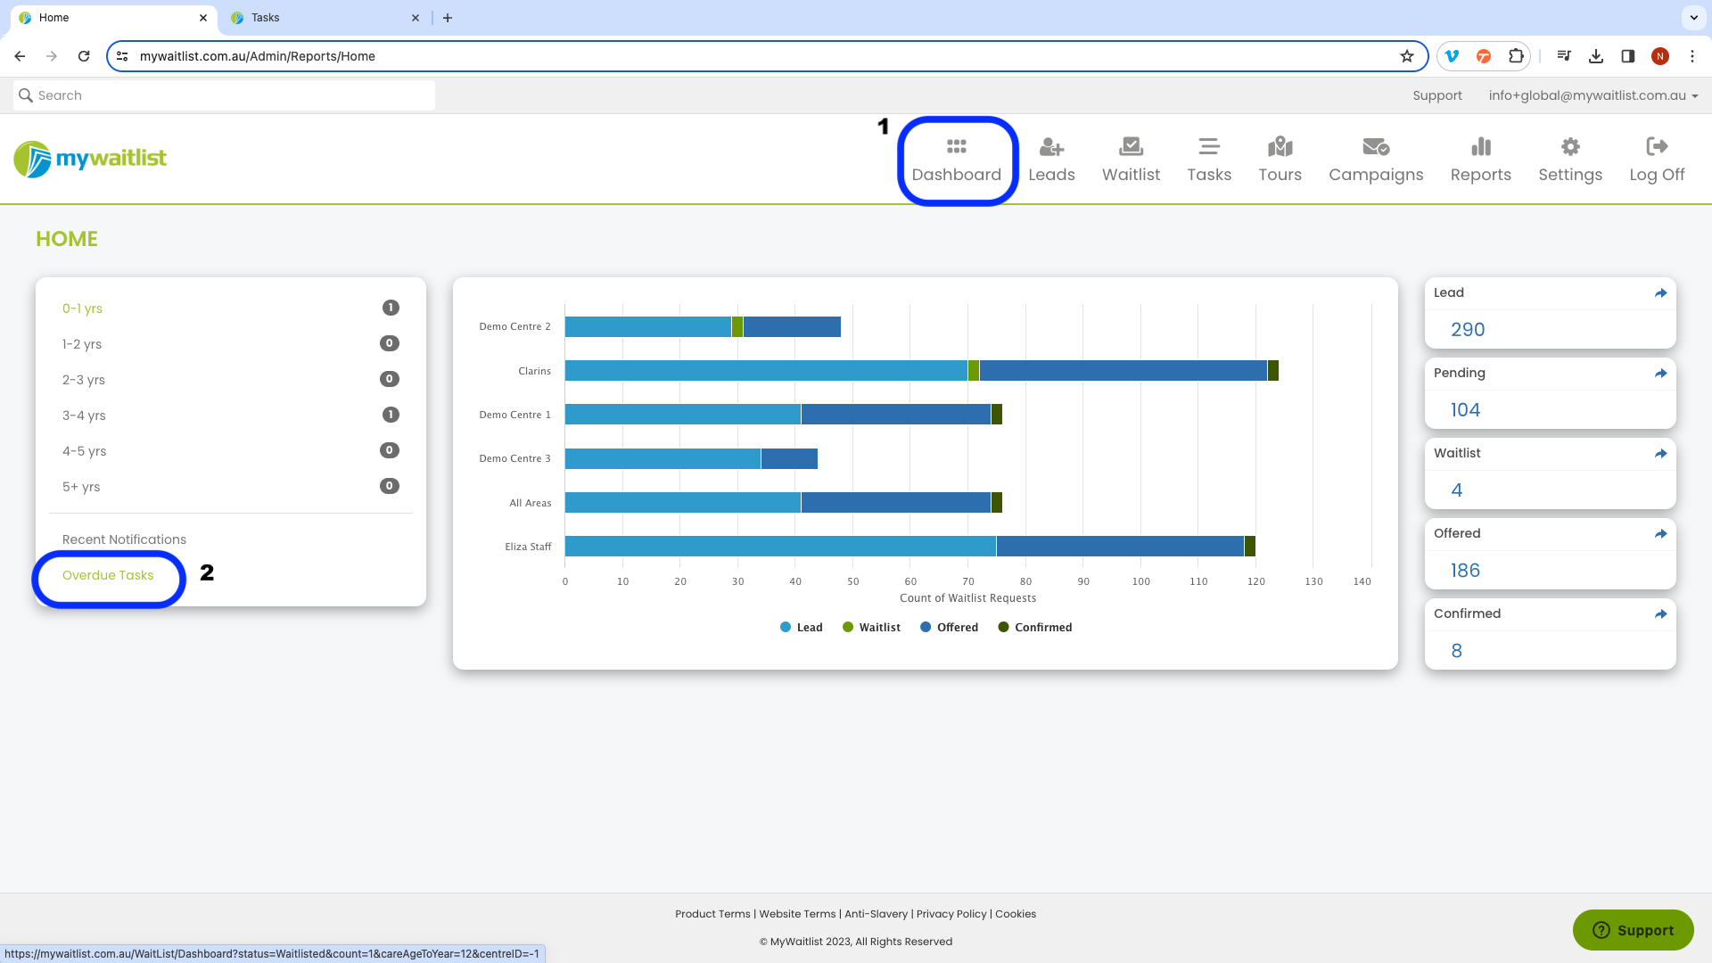Click the Overdue Tasks link
1712x963 pixels.
tap(108, 575)
